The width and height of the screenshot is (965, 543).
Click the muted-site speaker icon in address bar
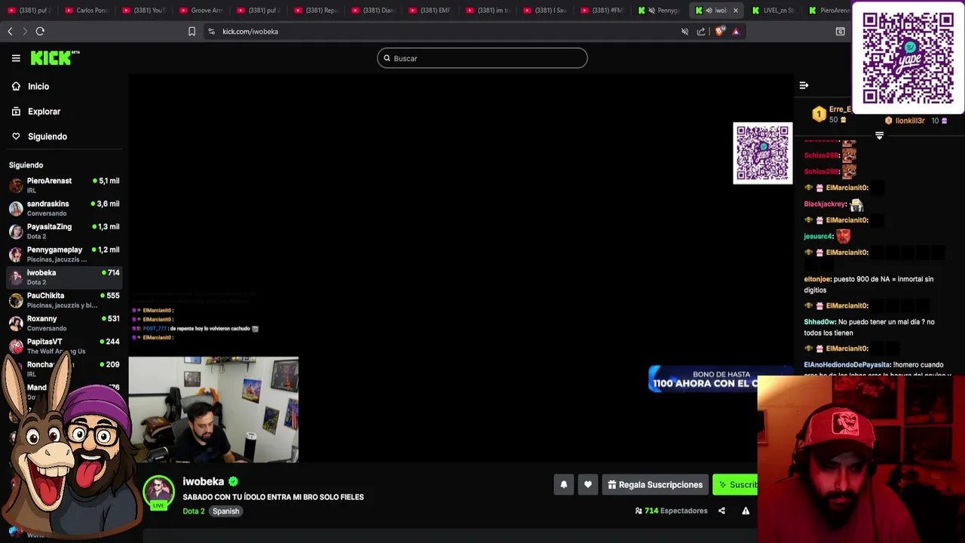point(685,31)
